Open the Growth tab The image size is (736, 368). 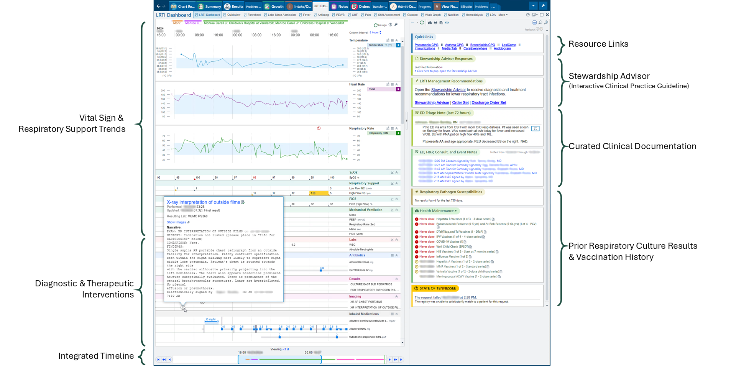[274, 7]
